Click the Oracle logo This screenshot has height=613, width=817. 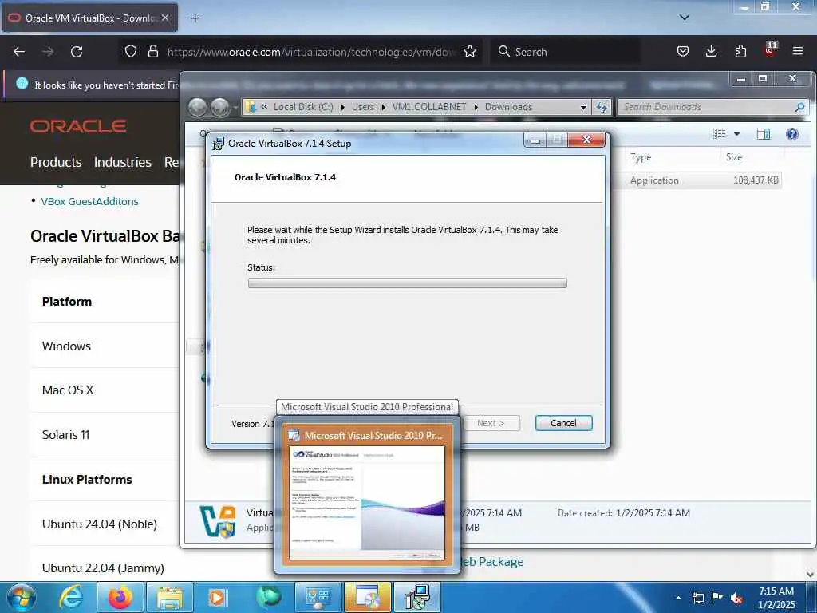(x=78, y=126)
